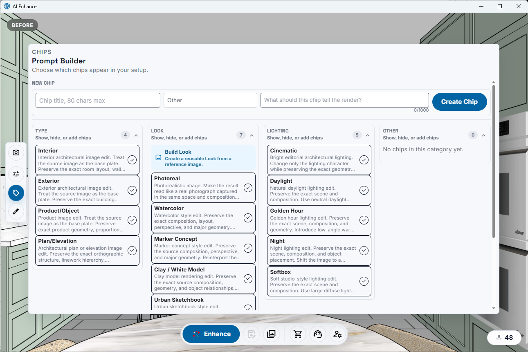Click the chip render instruction field
Screen dimensions: 528x352
[x=344, y=100]
